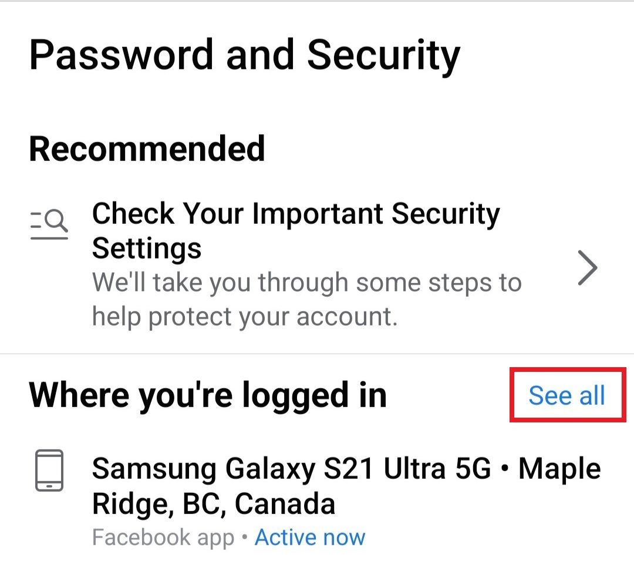Tap the security checkup magnifier list icon

[x=49, y=225]
